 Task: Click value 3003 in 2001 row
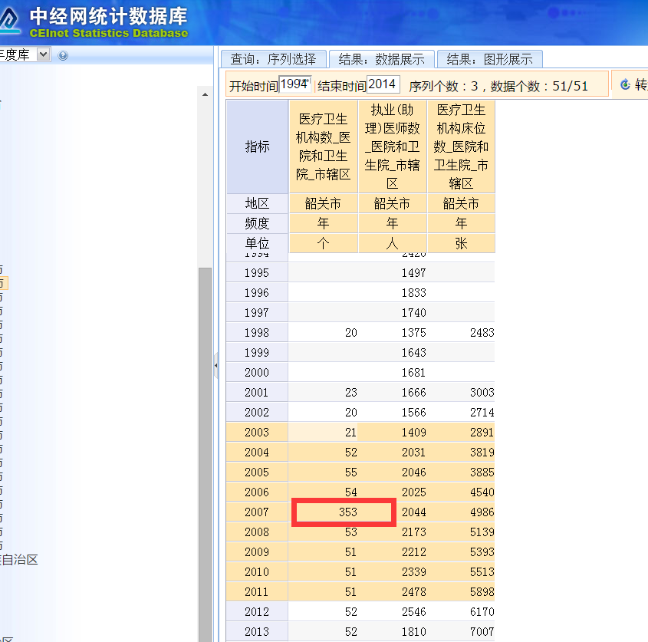point(482,392)
